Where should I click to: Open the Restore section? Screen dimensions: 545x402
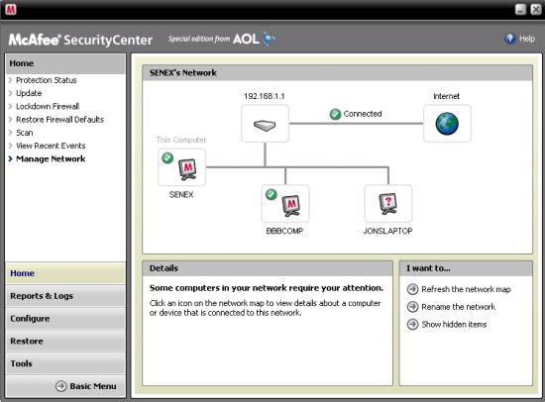click(x=65, y=341)
